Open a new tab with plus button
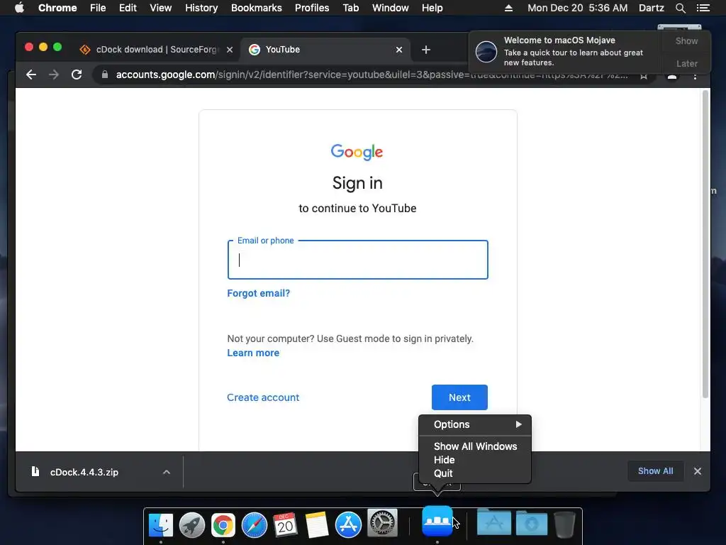The width and height of the screenshot is (726, 545). (426, 50)
